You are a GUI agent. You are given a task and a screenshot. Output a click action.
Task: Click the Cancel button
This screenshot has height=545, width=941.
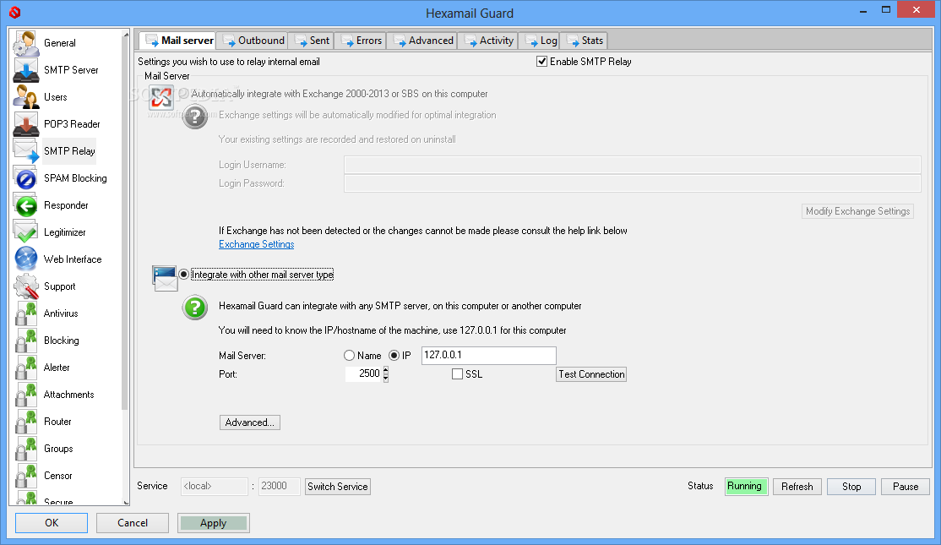click(133, 523)
